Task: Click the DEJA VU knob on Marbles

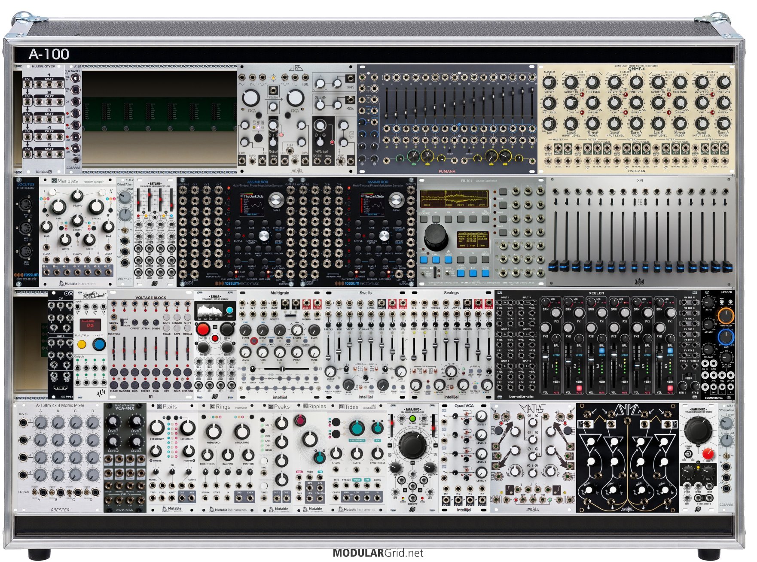Action: pyautogui.click(x=77, y=196)
